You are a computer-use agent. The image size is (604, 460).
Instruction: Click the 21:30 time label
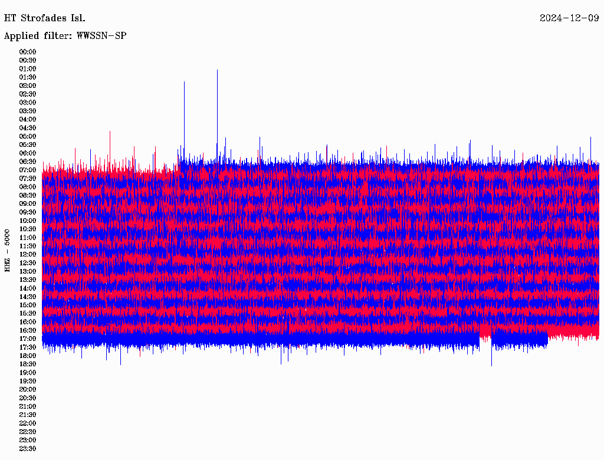(28, 415)
